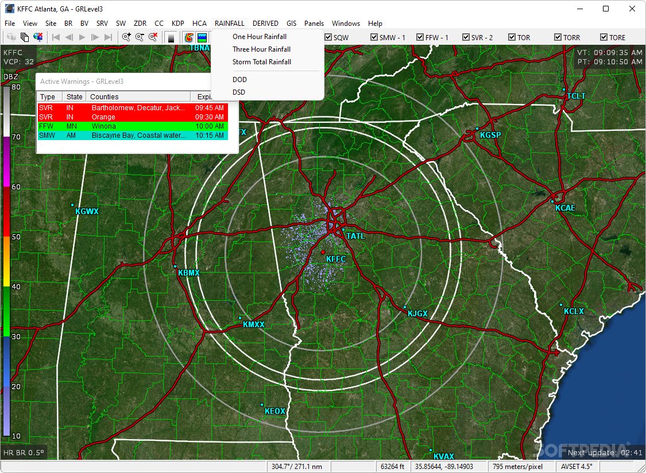Viewport: 646px width, 473px height.
Task: Open the SRV product menu
Action: (102, 24)
